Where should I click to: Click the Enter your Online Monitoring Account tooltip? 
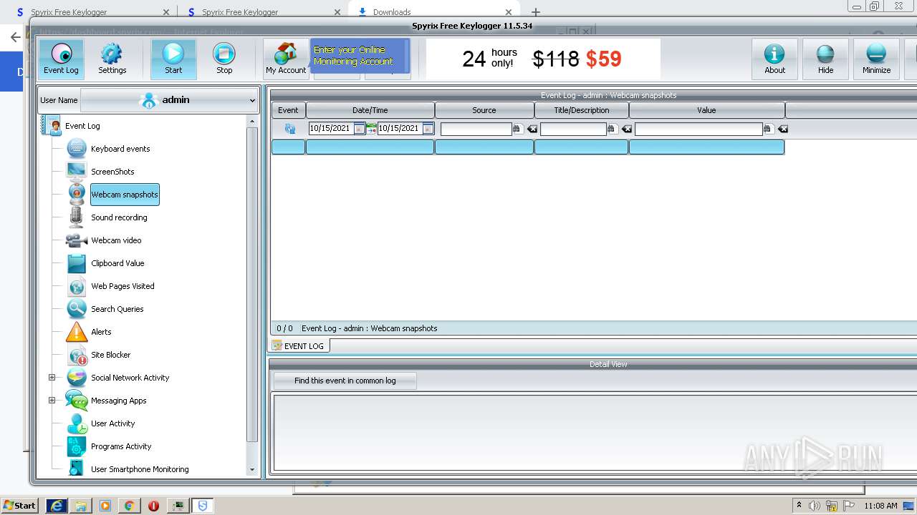click(x=360, y=56)
